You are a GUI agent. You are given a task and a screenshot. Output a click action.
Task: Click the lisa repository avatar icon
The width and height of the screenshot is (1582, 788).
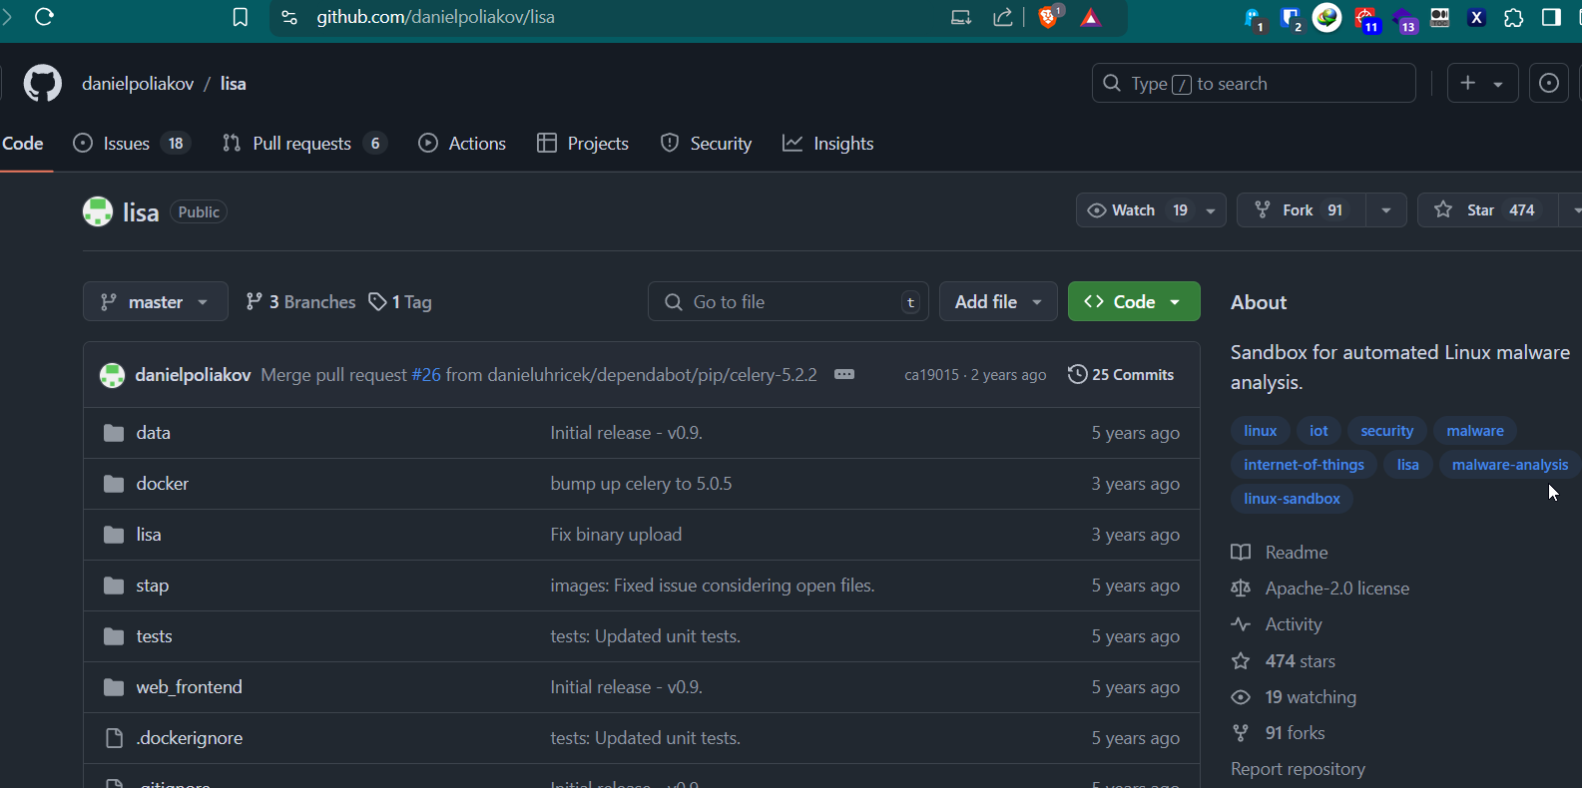click(98, 211)
